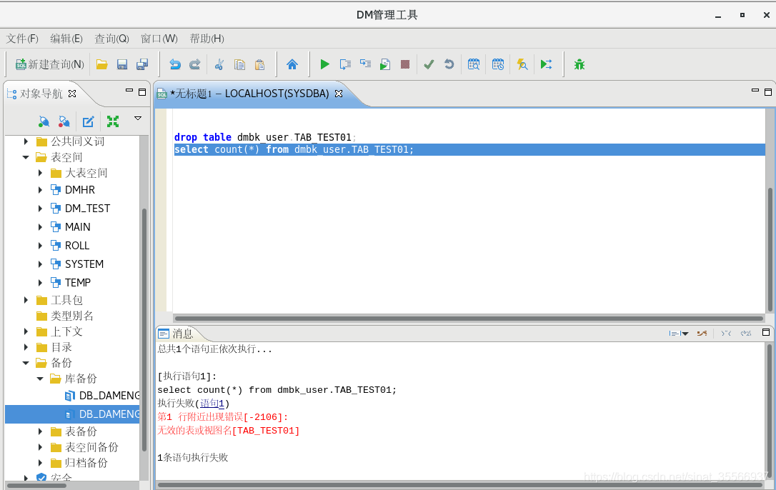This screenshot has height=490, width=776.
Task: Collapse the 表空间 folder
Action: [26, 157]
